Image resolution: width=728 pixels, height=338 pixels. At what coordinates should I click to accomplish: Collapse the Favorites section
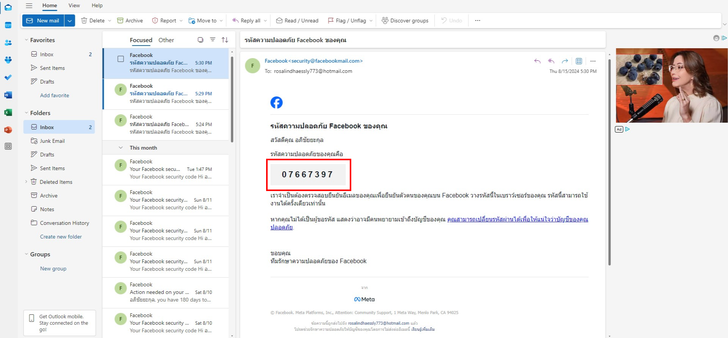[x=26, y=40]
